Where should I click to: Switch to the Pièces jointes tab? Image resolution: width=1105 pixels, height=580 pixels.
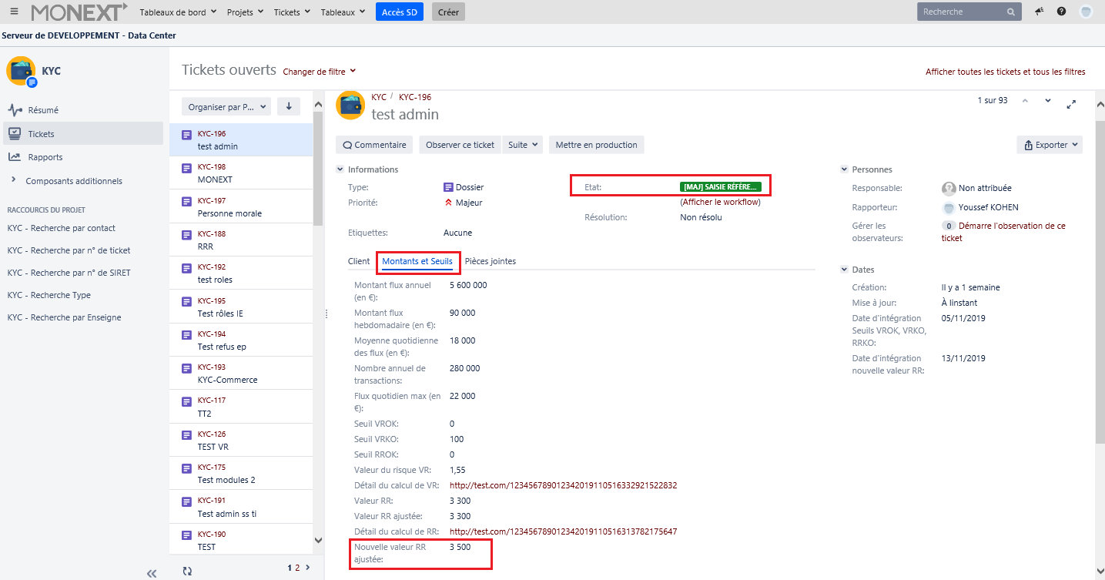click(490, 261)
